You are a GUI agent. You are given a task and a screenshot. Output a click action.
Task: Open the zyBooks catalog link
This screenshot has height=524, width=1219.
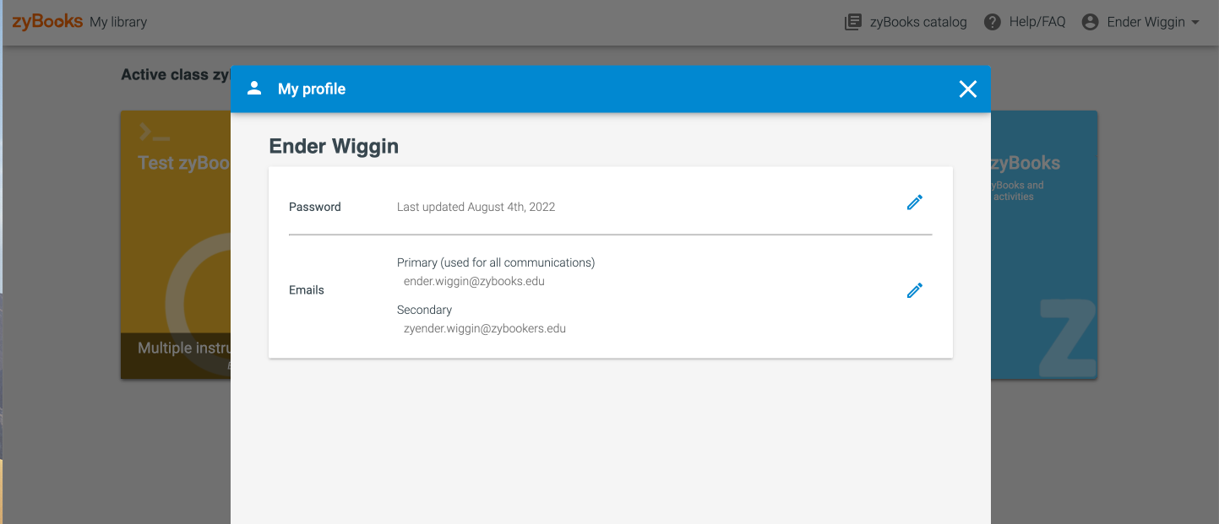918,22
